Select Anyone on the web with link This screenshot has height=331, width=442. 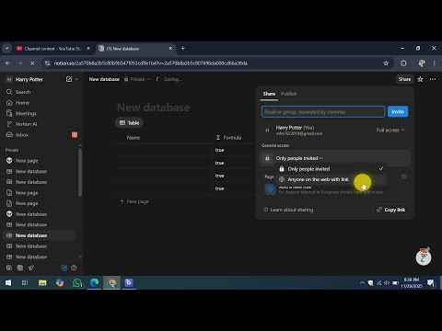point(331,179)
